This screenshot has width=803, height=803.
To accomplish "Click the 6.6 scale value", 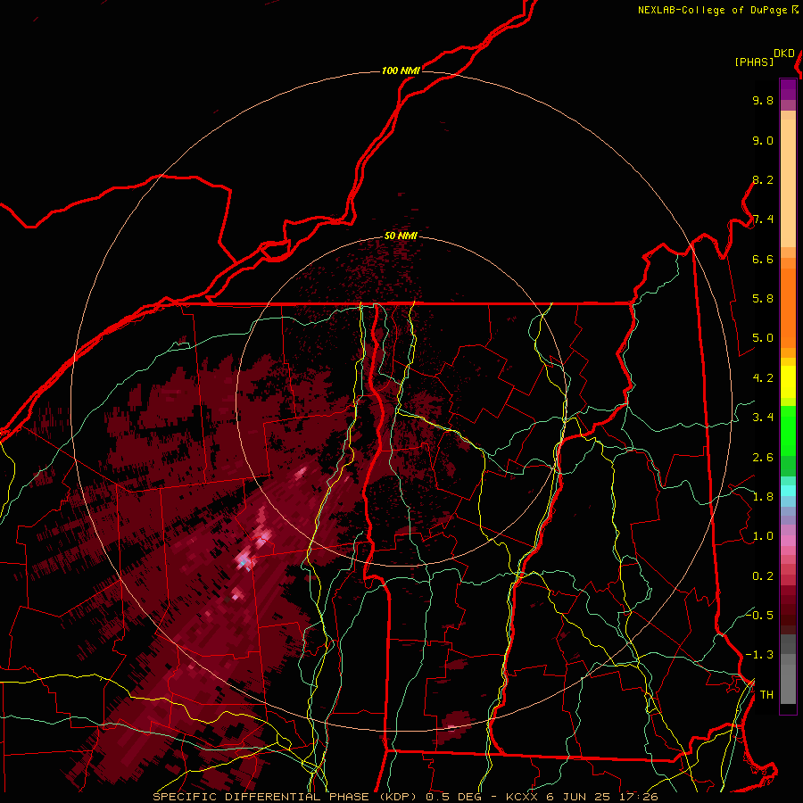I will point(763,260).
